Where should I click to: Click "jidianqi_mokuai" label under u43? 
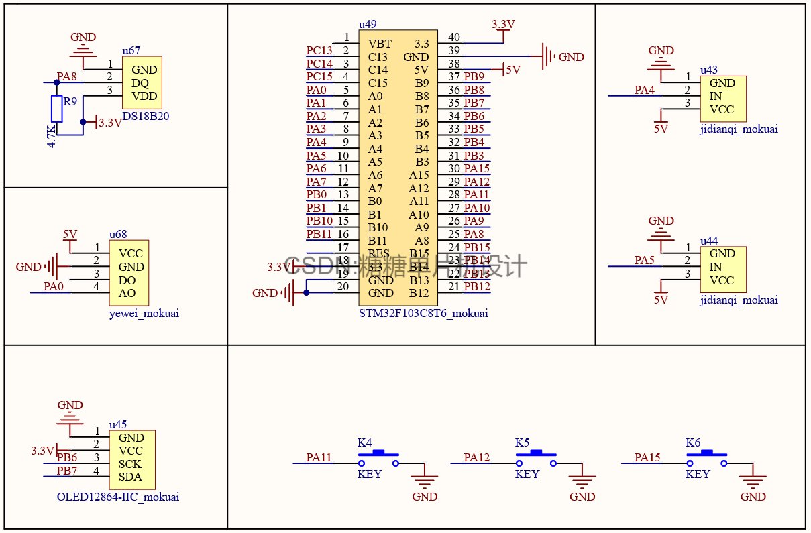click(739, 129)
